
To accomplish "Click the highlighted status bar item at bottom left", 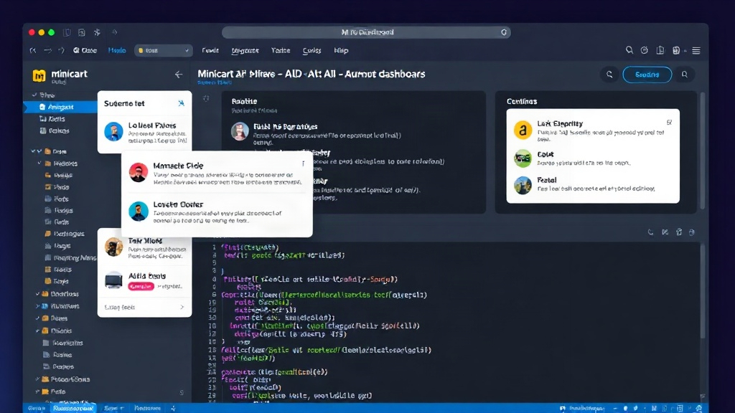I will [73, 408].
